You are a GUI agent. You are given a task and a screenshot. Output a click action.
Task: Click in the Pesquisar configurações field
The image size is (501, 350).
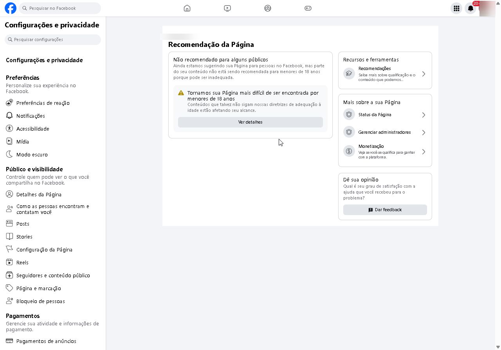[x=53, y=39]
